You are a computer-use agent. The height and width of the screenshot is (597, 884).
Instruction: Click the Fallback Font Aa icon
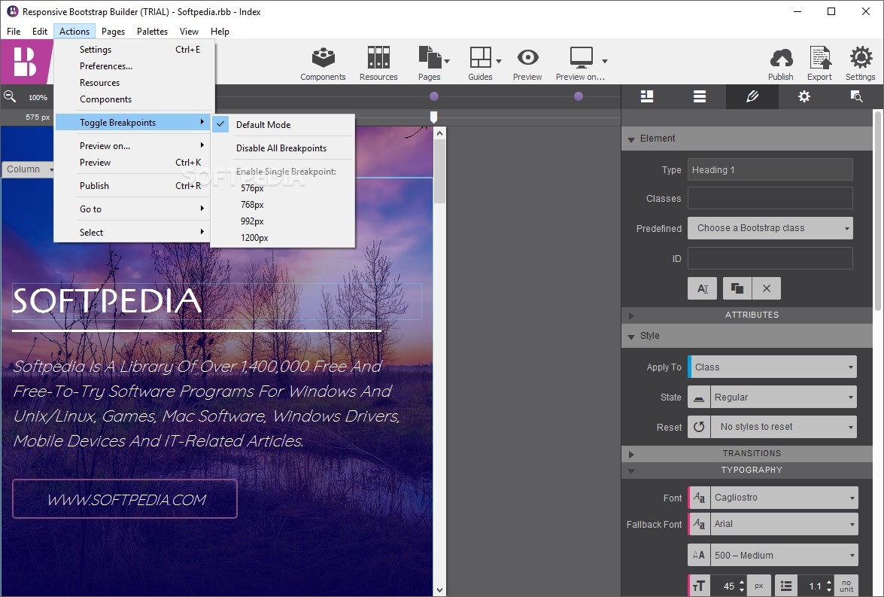tap(699, 524)
